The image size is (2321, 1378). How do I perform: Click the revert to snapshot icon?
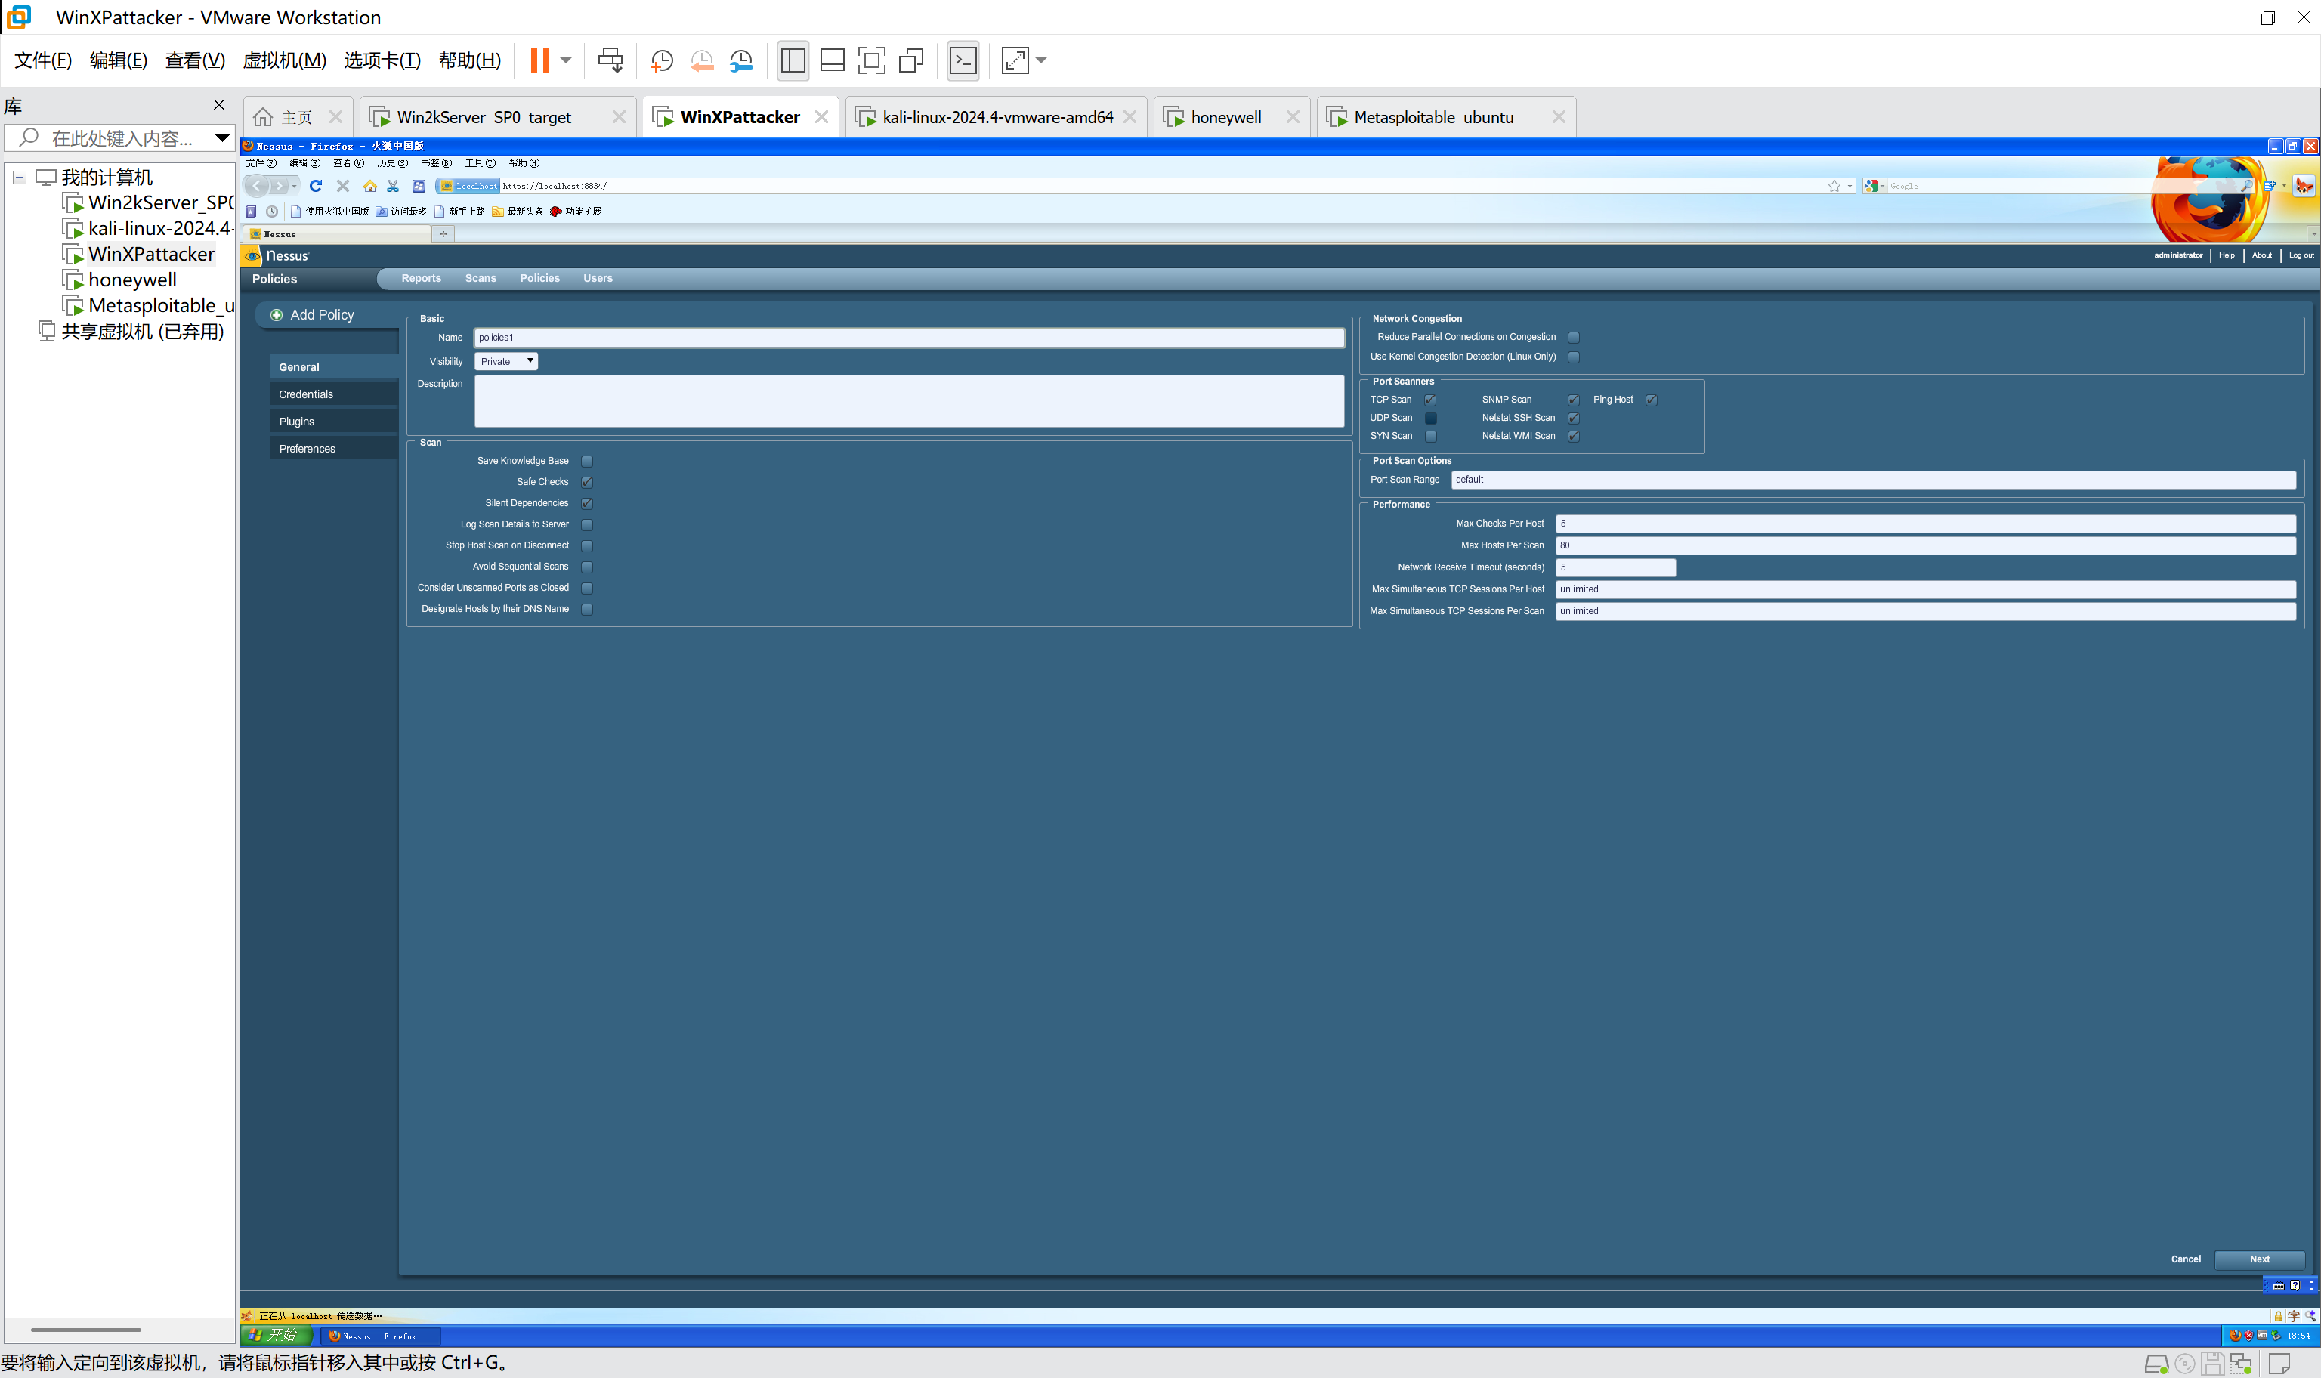tap(702, 60)
